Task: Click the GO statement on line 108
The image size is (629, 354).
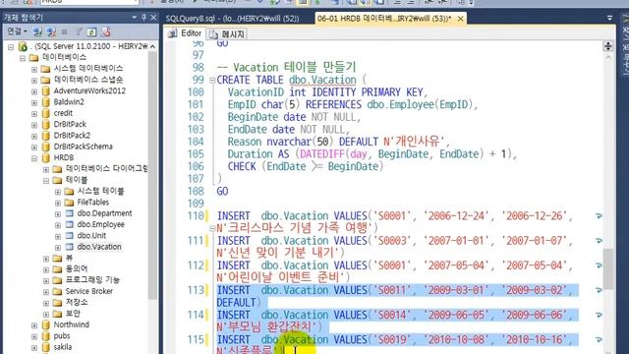Action: [x=222, y=192]
